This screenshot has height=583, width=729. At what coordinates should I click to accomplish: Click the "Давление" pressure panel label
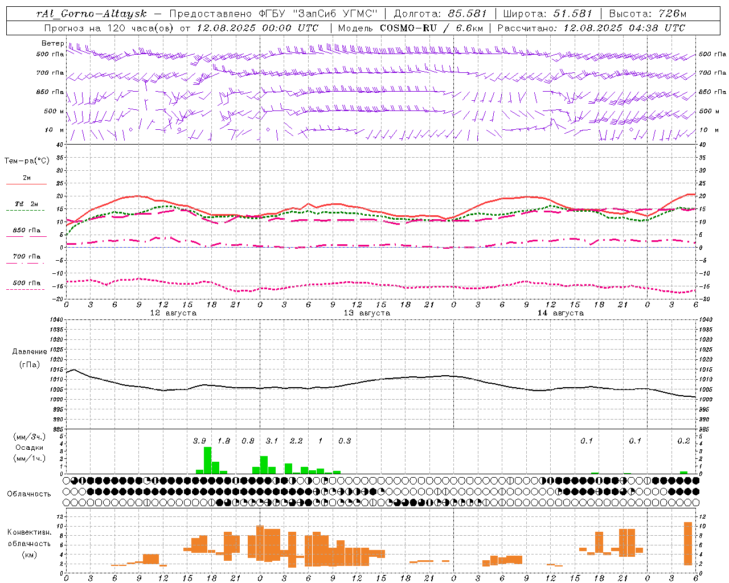tap(30, 352)
